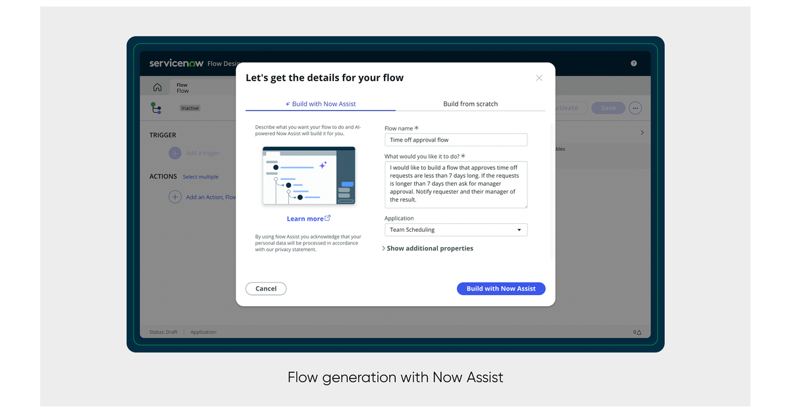Open the ellipsis more-options menu beside Save
This screenshot has height=413, width=790.
pos(635,107)
